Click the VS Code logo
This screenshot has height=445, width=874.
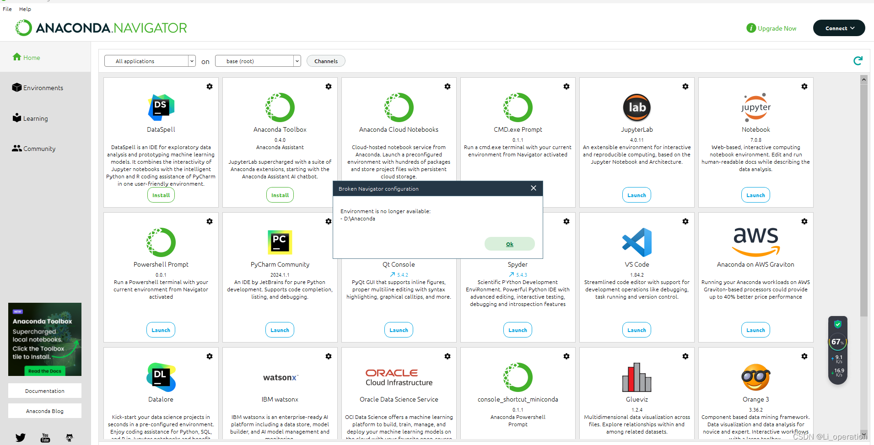pos(637,242)
